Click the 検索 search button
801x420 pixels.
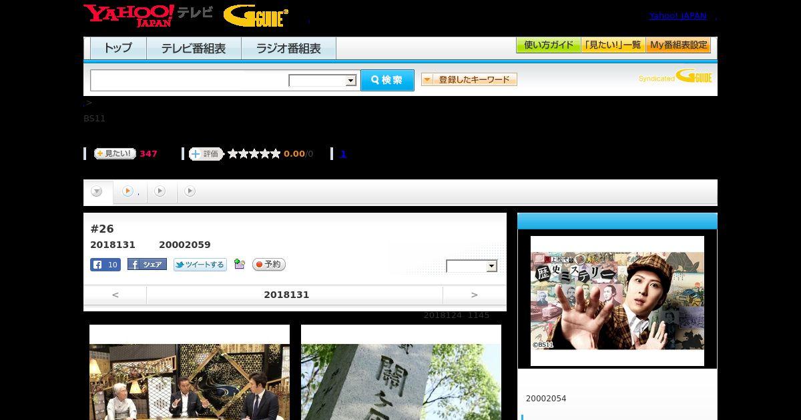pos(387,80)
